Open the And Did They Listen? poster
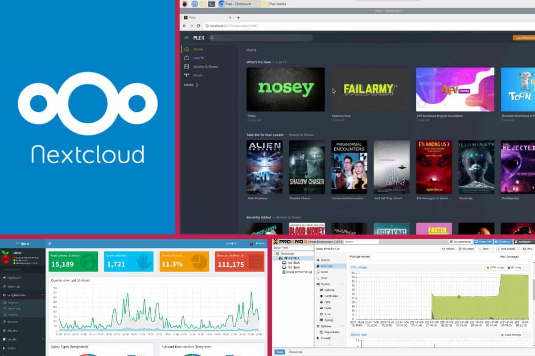The height and width of the screenshot is (356, 535). coord(391,167)
